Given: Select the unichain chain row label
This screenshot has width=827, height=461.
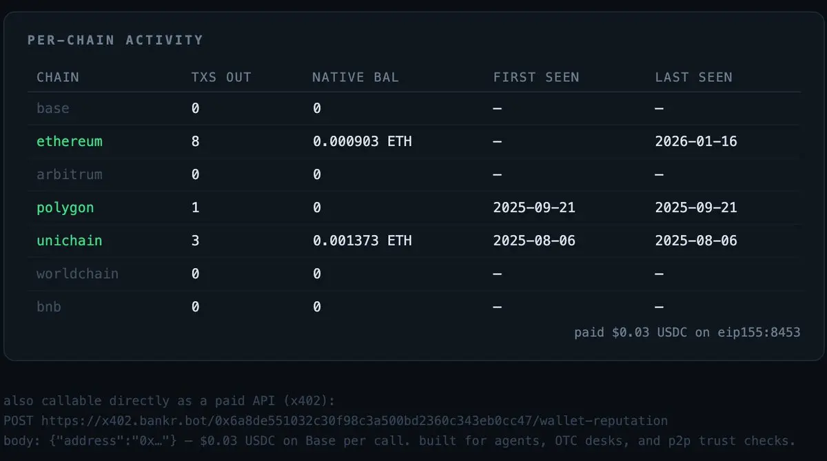Looking at the screenshot, I should (70, 240).
